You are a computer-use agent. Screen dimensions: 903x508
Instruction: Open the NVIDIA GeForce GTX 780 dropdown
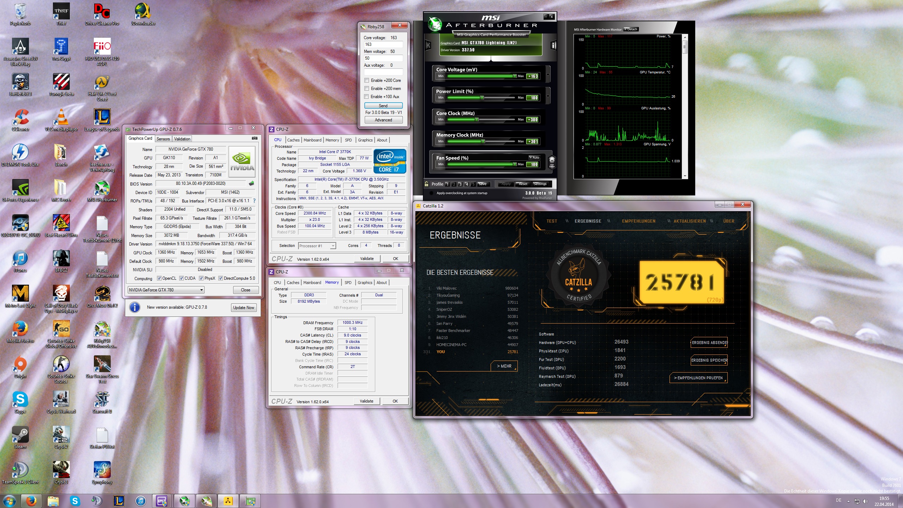click(x=166, y=290)
